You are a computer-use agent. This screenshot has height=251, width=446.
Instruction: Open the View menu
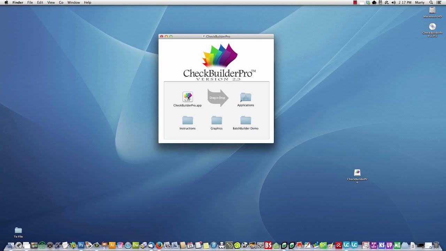51,2
